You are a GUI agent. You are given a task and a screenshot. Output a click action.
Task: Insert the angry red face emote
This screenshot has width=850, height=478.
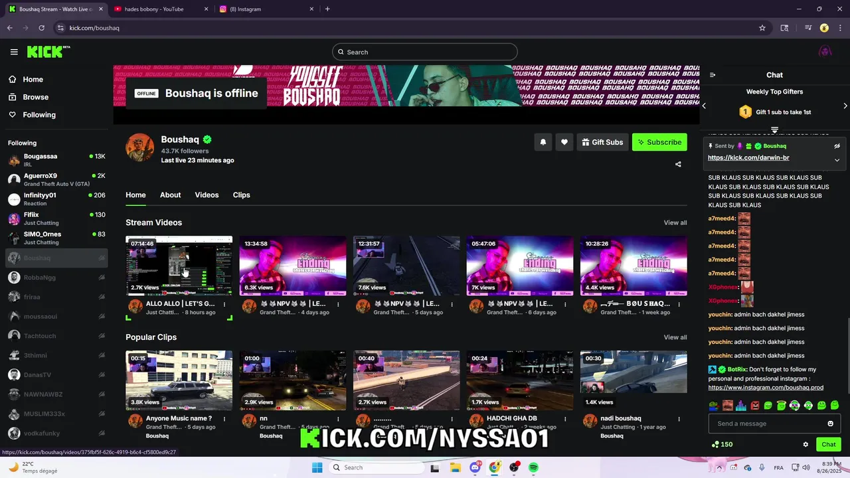(x=754, y=406)
